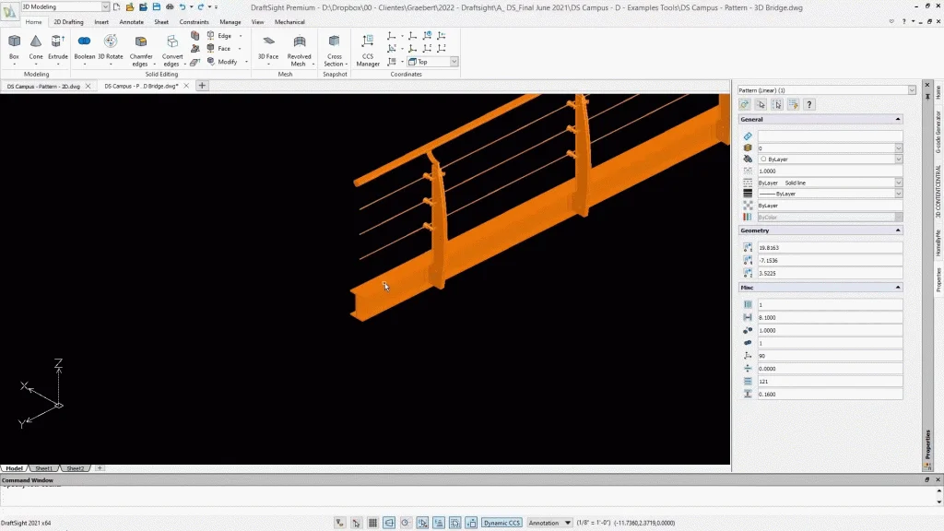Click the Cross Section snapshot tool
The height and width of the screenshot is (531, 944).
point(334,48)
